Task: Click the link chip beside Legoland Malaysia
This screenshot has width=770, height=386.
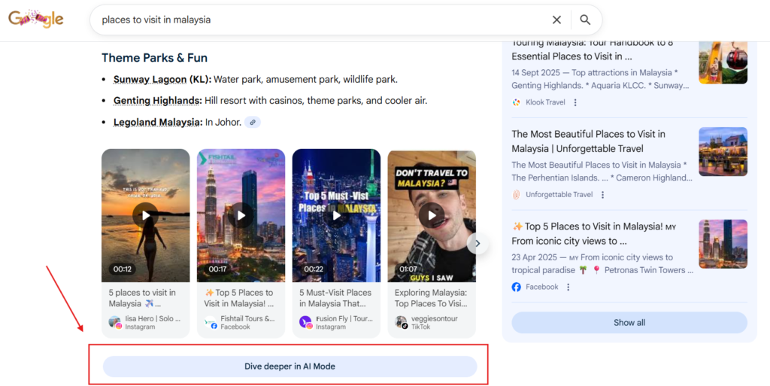Action: click(253, 122)
